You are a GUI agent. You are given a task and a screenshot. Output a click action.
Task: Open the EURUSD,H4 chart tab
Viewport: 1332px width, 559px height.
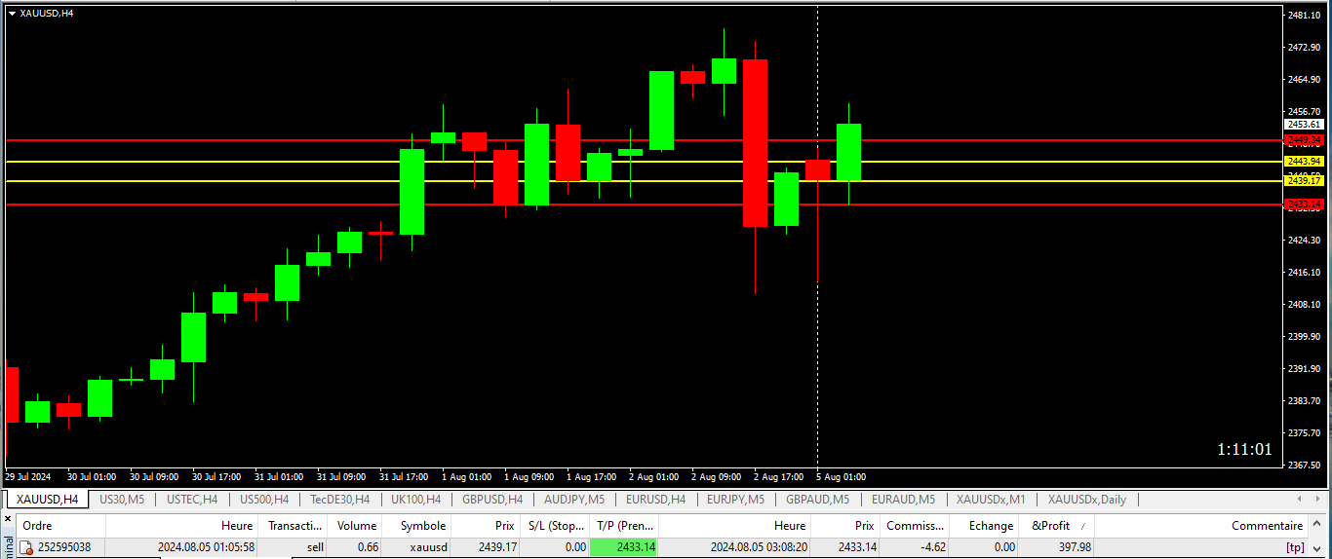(655, 500)
